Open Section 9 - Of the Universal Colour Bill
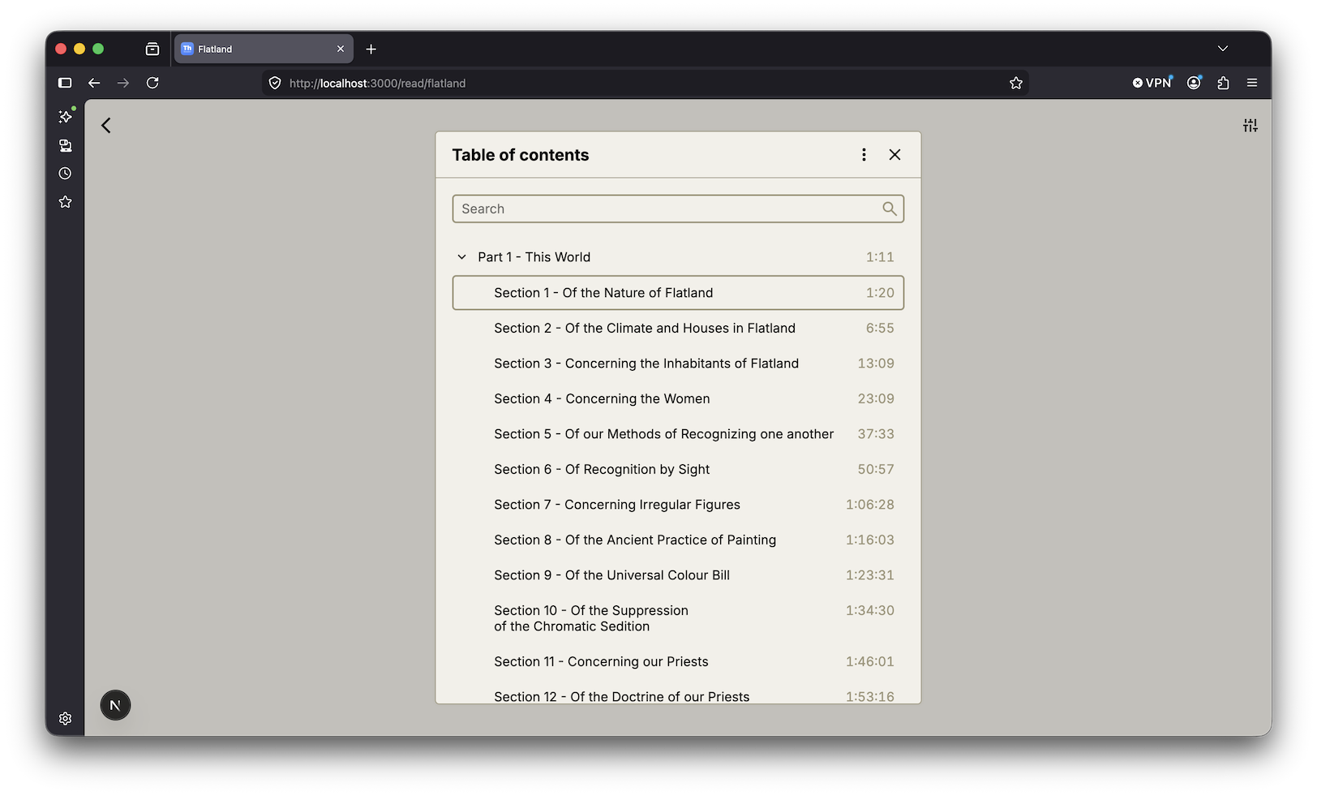Screen dimensions: 1317x796 pyautogui.click(x=678, y=575)
